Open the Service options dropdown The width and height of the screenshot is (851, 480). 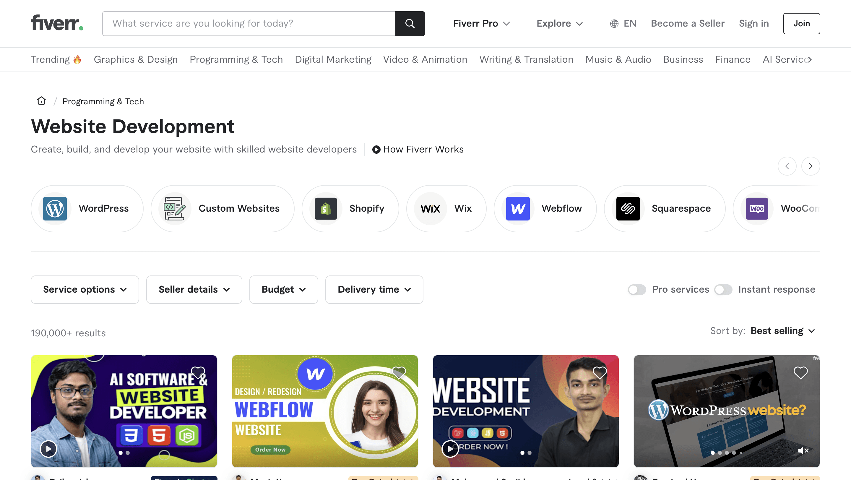point(85,289)
